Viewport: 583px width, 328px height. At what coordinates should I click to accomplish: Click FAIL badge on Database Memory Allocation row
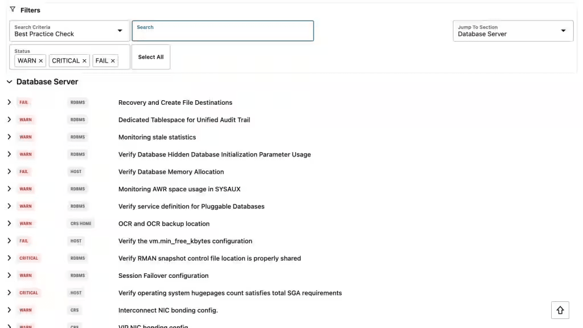[24, 171]
